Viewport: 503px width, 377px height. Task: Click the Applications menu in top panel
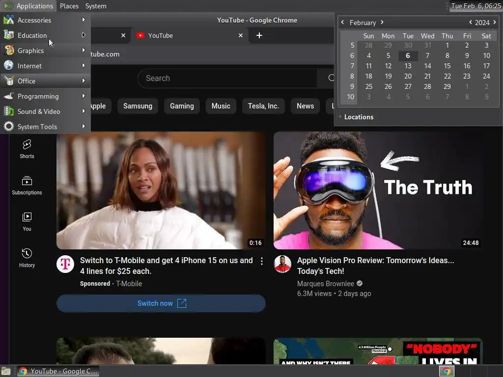coord(28,6)
